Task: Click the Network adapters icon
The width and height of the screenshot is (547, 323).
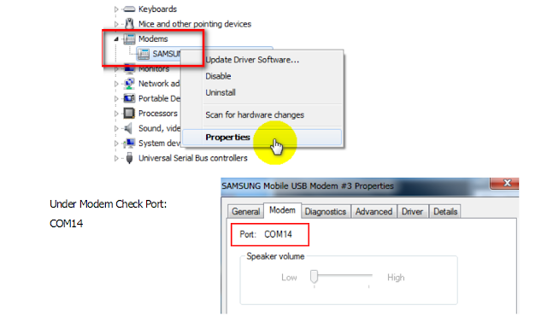Action: click(129, 84)
